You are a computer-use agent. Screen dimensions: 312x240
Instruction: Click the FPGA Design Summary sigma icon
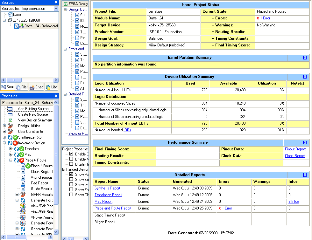point(66,4)
